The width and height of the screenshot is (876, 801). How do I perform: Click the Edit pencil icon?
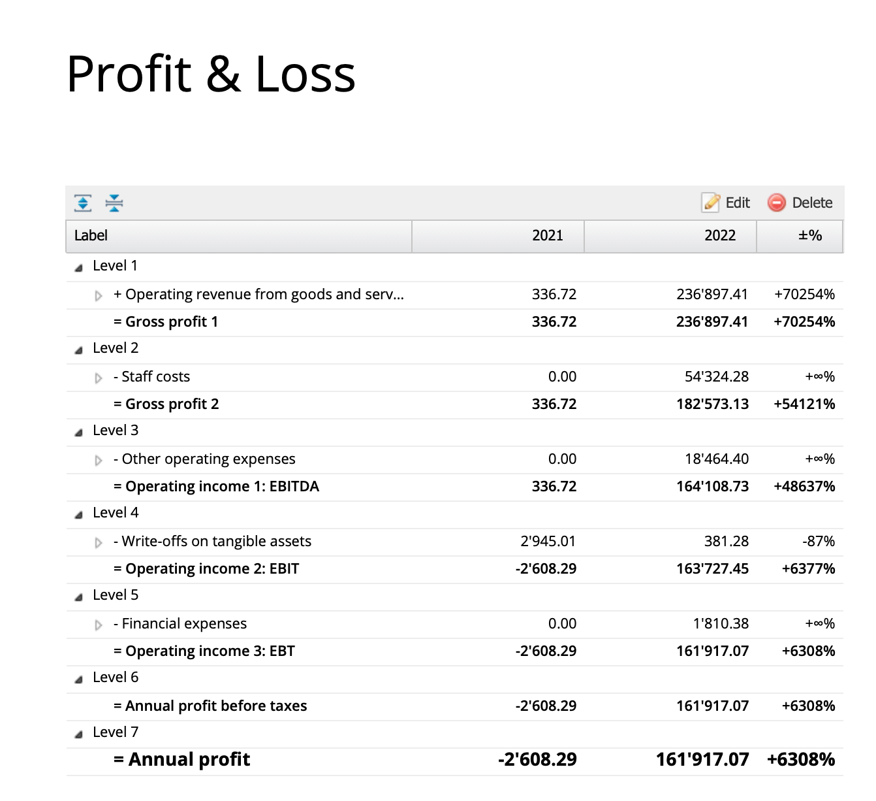(710, 203)
